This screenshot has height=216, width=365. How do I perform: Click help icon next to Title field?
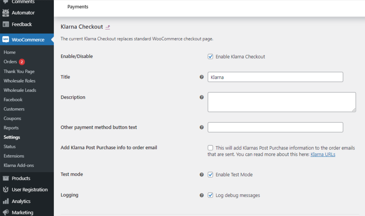201,77
